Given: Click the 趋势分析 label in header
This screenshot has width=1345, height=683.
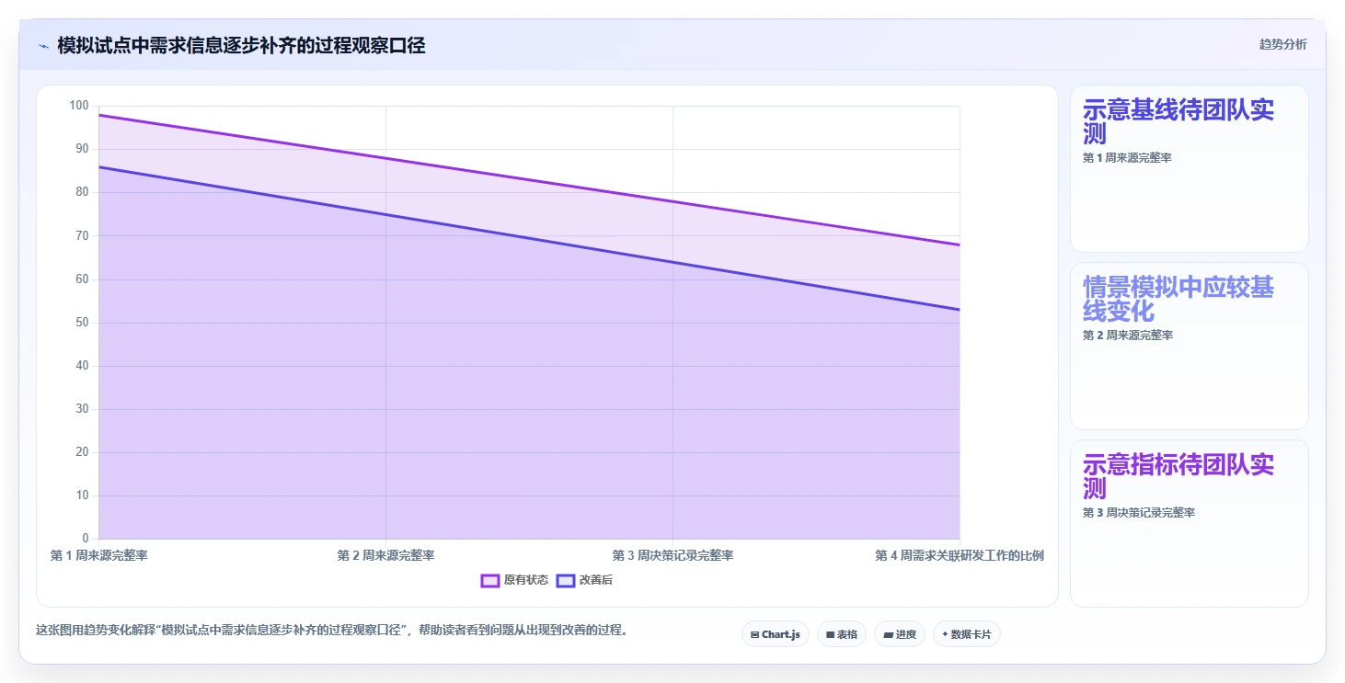Looking at the screenshot, I should click(x=1283, y=44).
